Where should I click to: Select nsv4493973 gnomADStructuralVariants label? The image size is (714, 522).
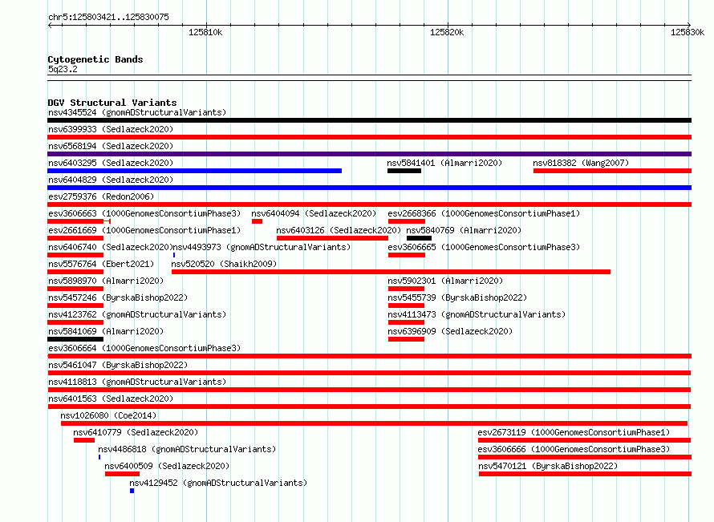(262, 247)
